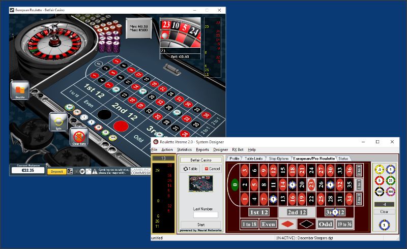Select the European/Pro Roulette tab
This screenshot has width=407, height=249.
314,159
